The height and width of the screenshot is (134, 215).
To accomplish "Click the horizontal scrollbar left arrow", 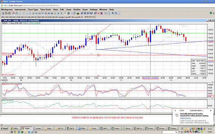I will (x=1, y=125).
